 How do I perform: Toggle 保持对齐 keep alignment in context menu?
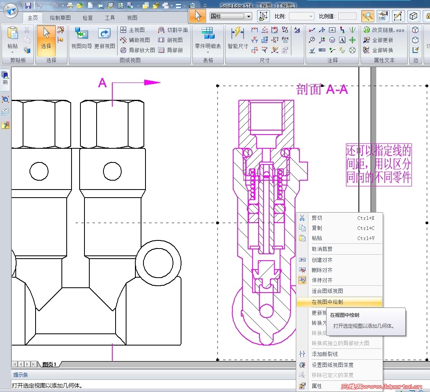339,280
